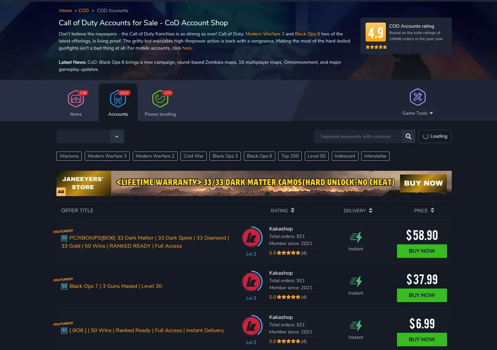
Task: Open the Power leveling muscle icon
Action: point(160,99)
